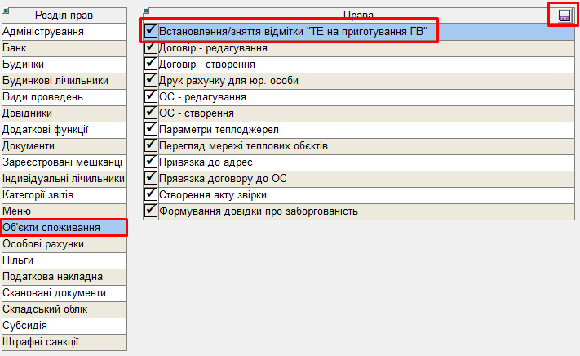Disable the 'Друк рахунку для юр. особи' checkbox
This screenshot has height=356, width=580.
[x=150, y=80]
